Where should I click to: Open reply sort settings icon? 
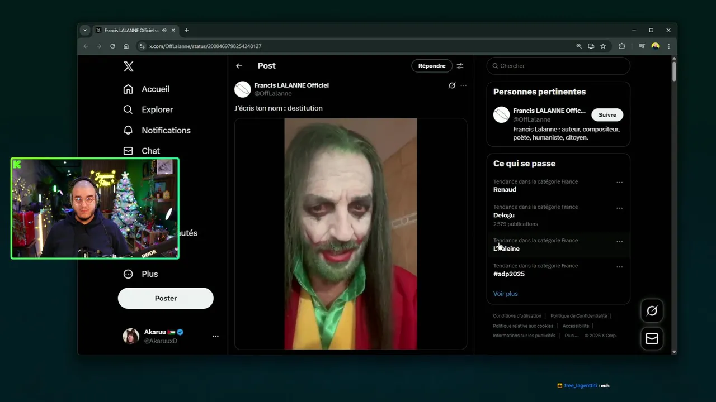460,66
